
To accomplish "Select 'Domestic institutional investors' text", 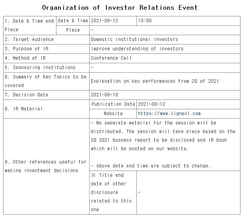I will (x=134, y=39).
